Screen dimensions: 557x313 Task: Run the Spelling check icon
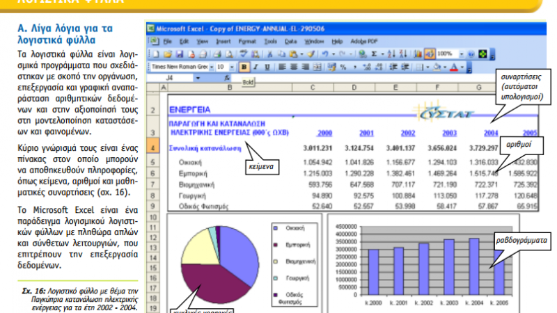click(243, 54)
